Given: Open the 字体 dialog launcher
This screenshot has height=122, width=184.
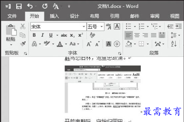Looking at the screenshot, I should (119, 54).
